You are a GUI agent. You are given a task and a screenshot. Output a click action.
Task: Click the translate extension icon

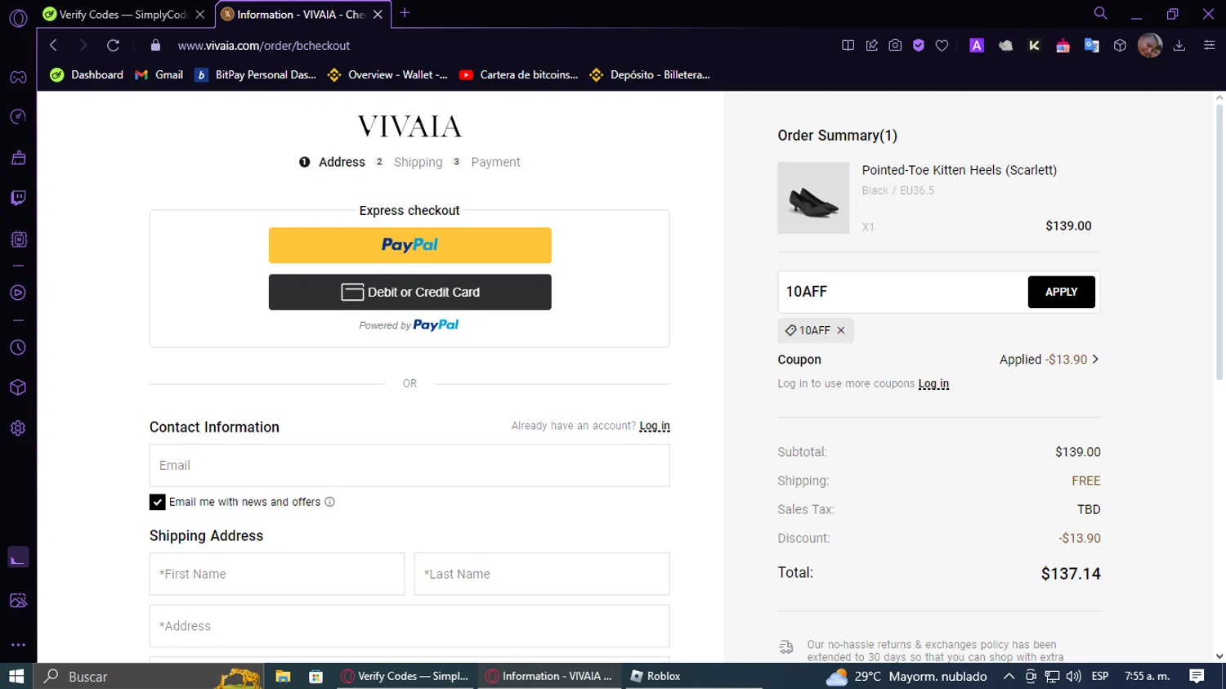pyautogui.click(x=1091, y=46)
